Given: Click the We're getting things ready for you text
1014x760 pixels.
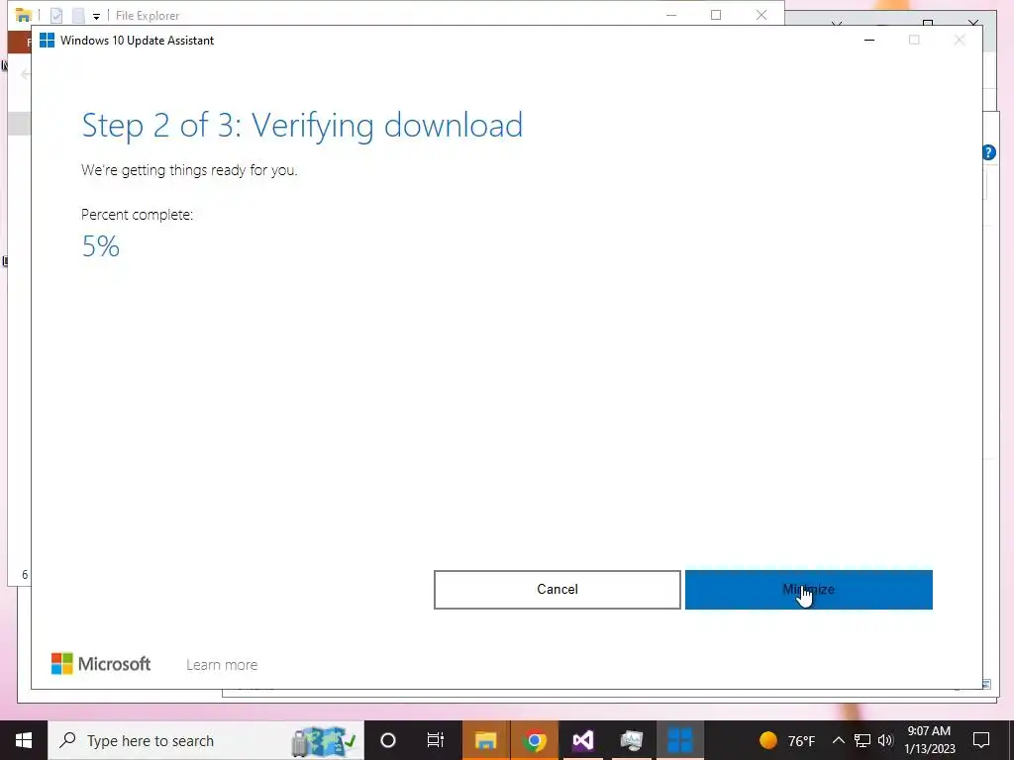Looking at the screenshot, I should [x=189, y=170].
